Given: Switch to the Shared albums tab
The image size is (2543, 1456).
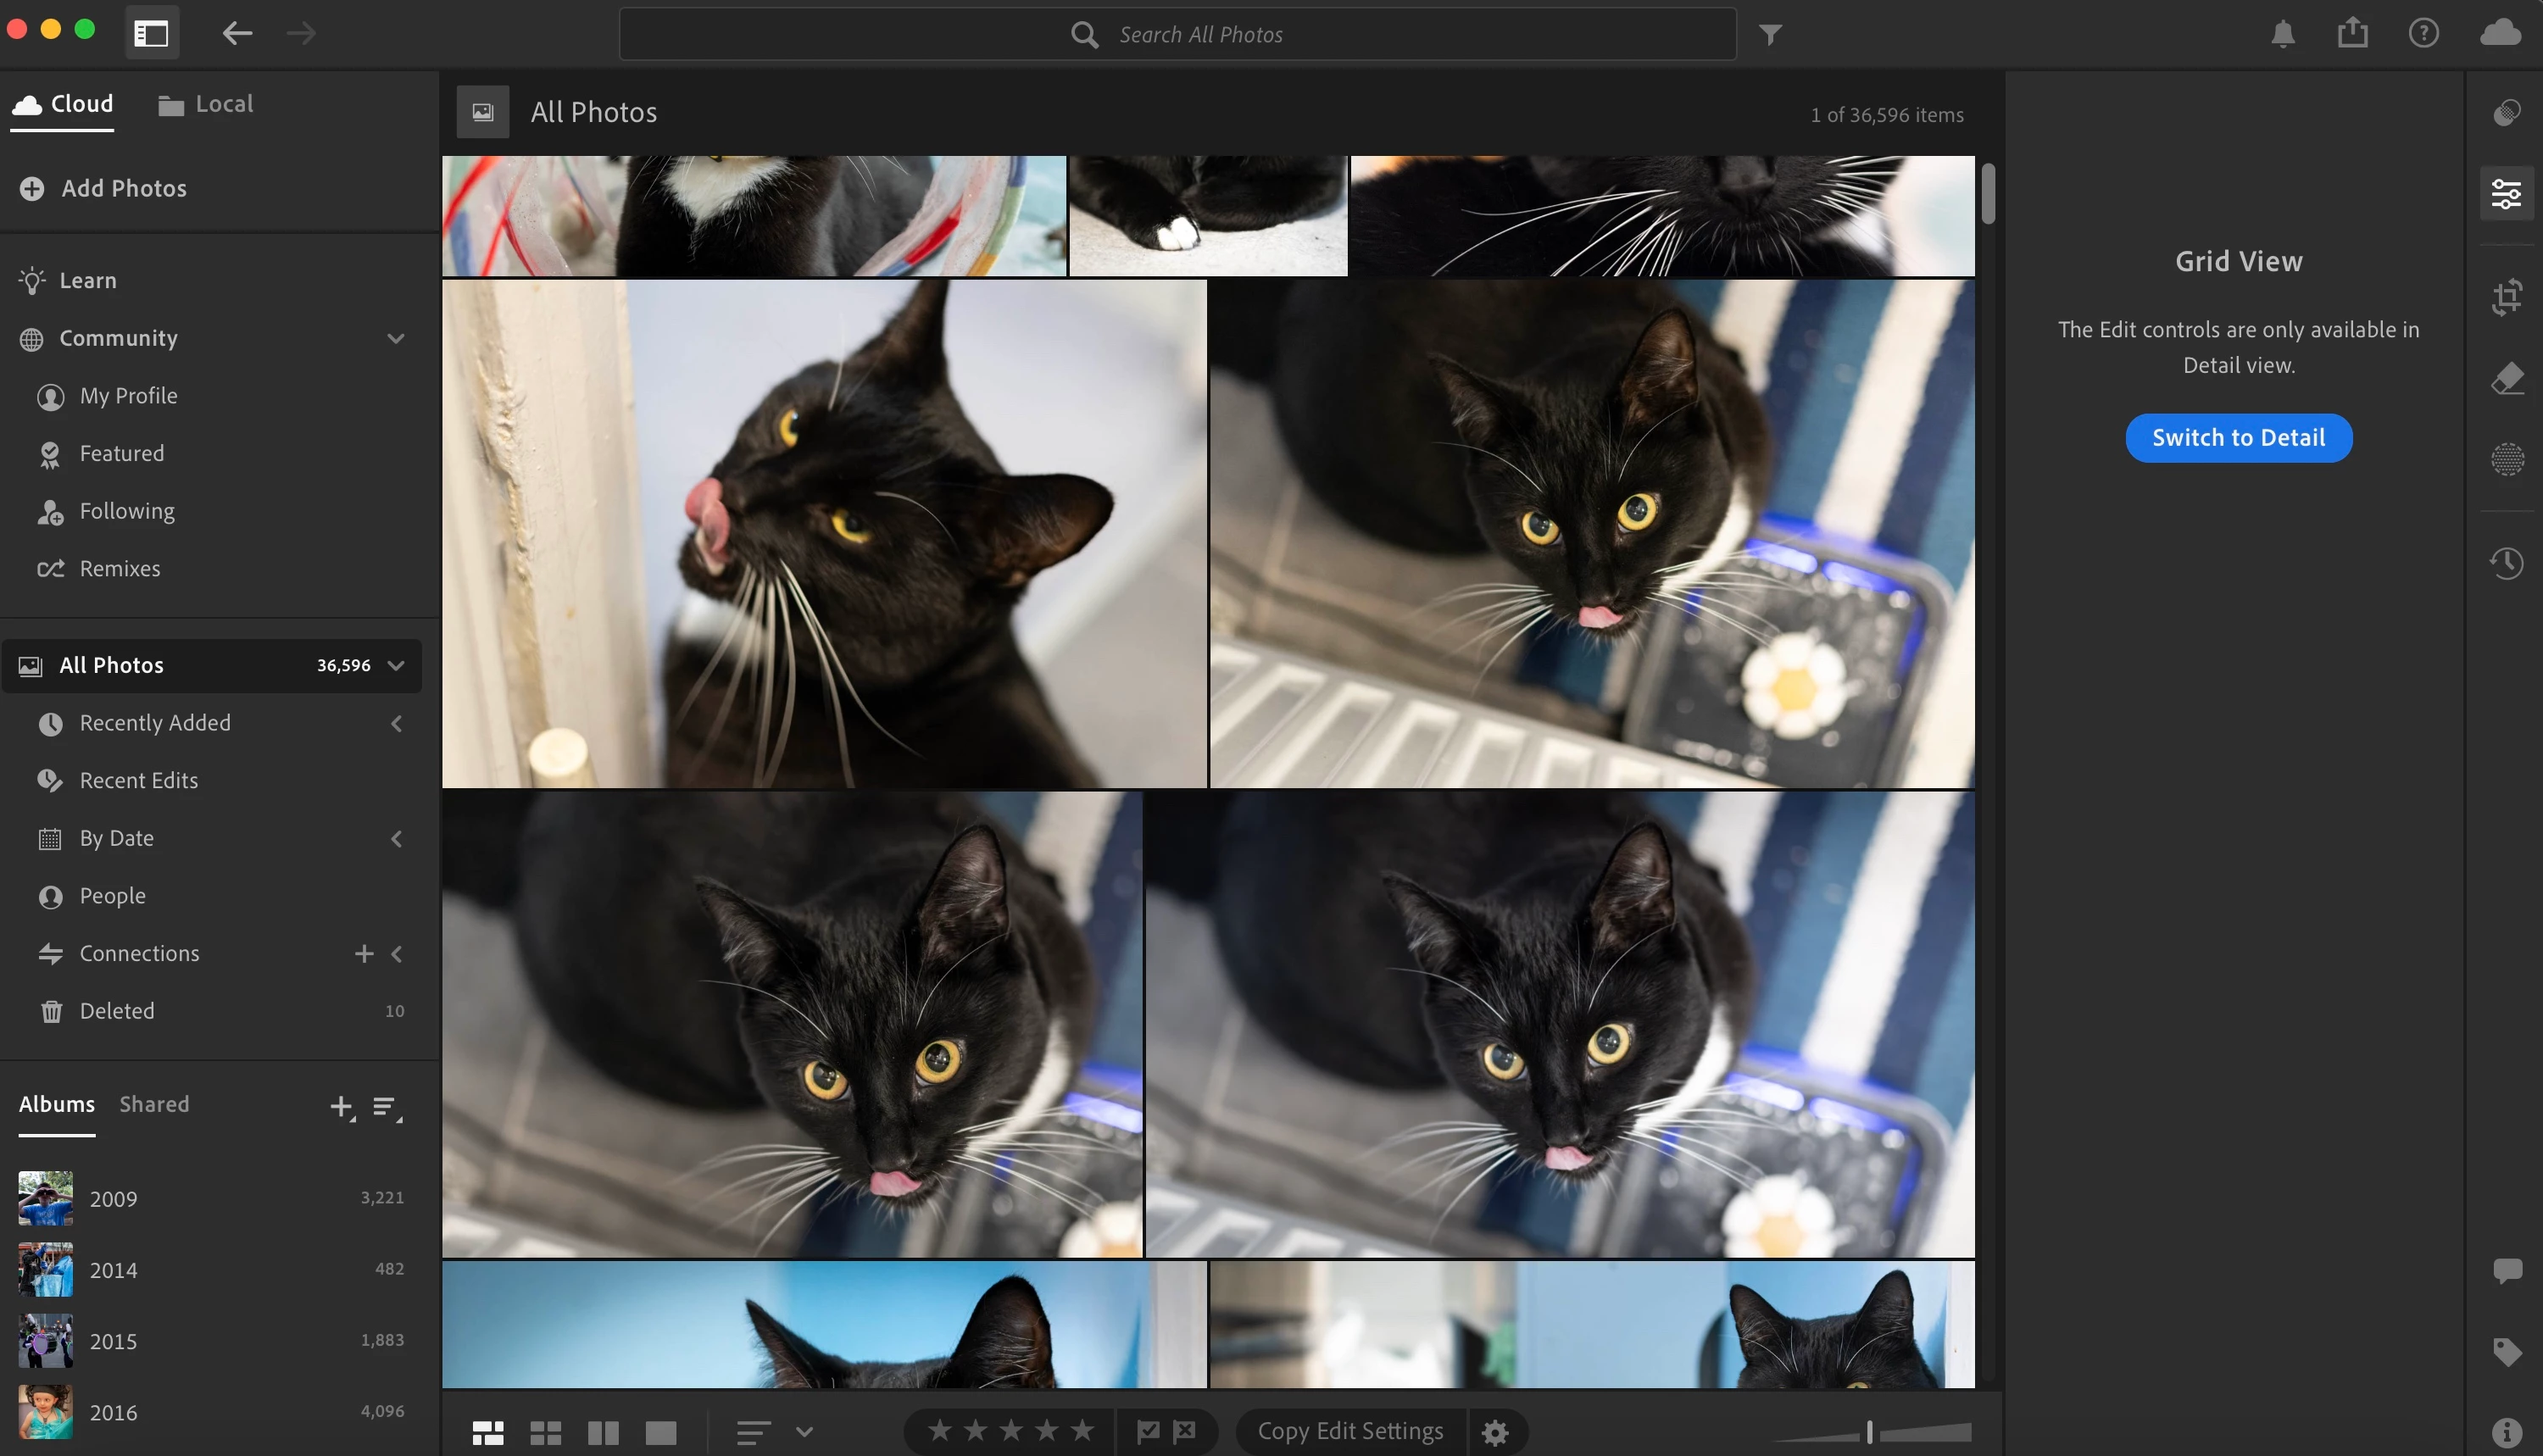Looking at the screenshot, I should [x=154, y=1104].
